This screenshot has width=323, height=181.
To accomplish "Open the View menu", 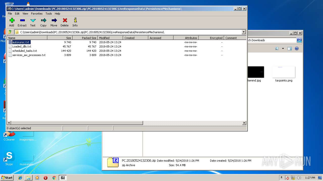I will click(x=25, y=14).
